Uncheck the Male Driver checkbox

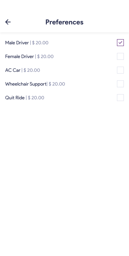(x=120, y=43)
